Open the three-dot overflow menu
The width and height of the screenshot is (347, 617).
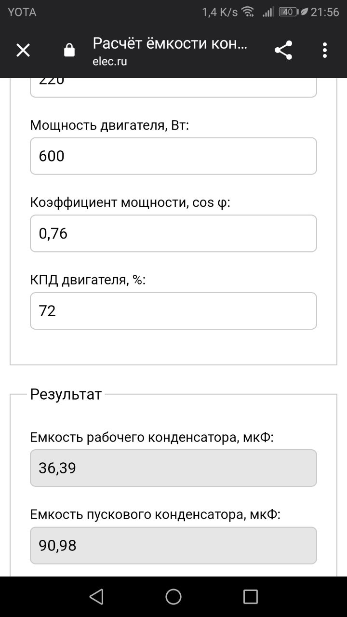pos(325,50)
